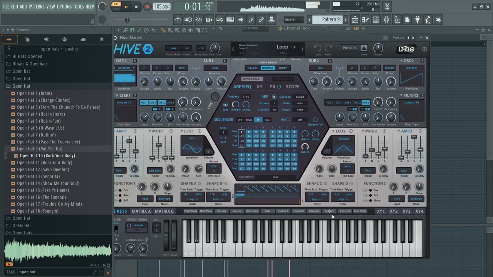The height and width of the screenshot is (277, 493).
Task: Open the browser favorites star tab
Action: [x=102, y=39]
